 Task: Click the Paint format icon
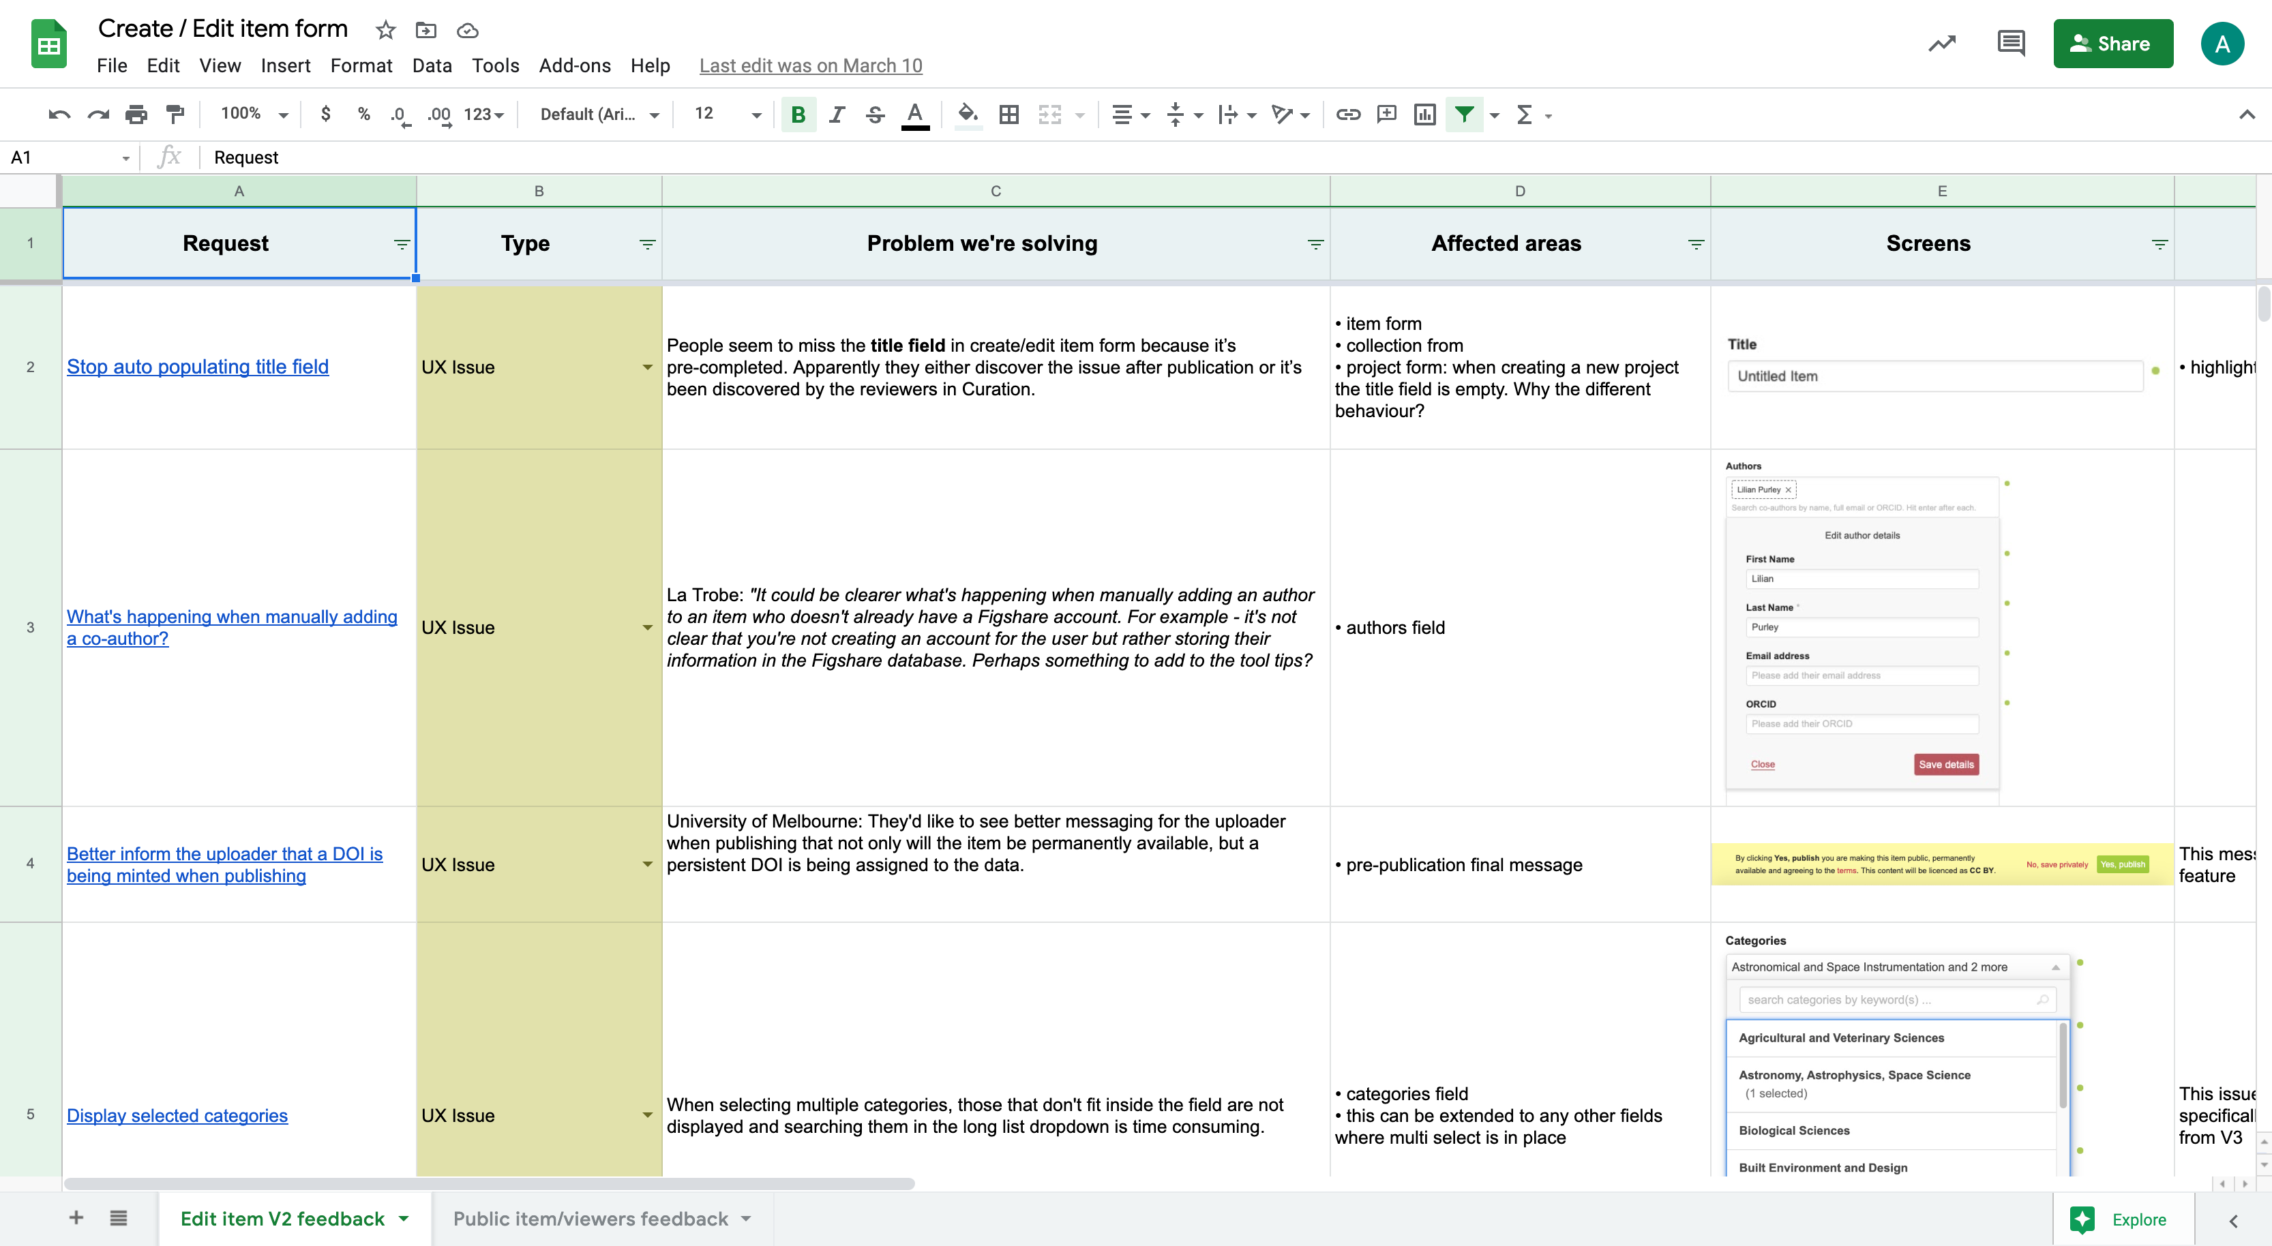coord(175,115)
